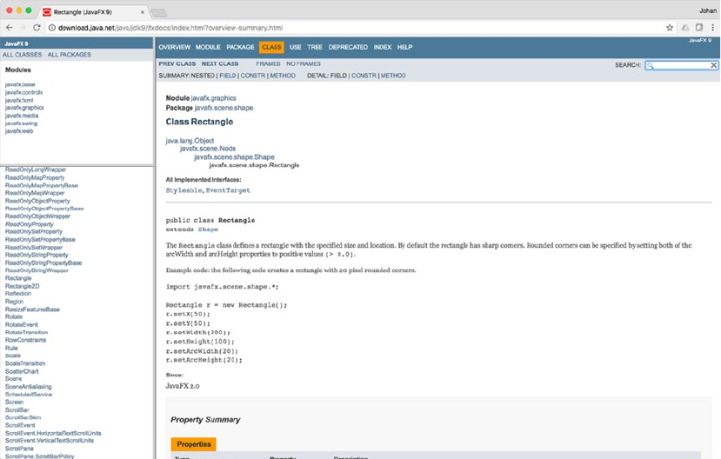
Task: Open a new tab next to the Rectangle tab
Action: click(x=158, y=12)
